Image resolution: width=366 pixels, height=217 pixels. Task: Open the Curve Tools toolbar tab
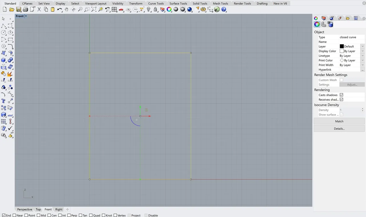[x=156, y=3]
